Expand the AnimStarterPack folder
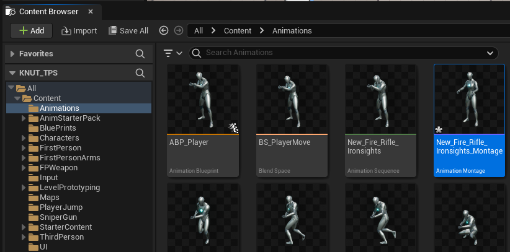Image resolution: width=510 pixels, height=252 pixels. 24,118
